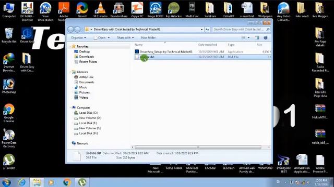
Task: Click the Explorer Forward navigation button
Action: pyautogui.click(x=78, y=30)
